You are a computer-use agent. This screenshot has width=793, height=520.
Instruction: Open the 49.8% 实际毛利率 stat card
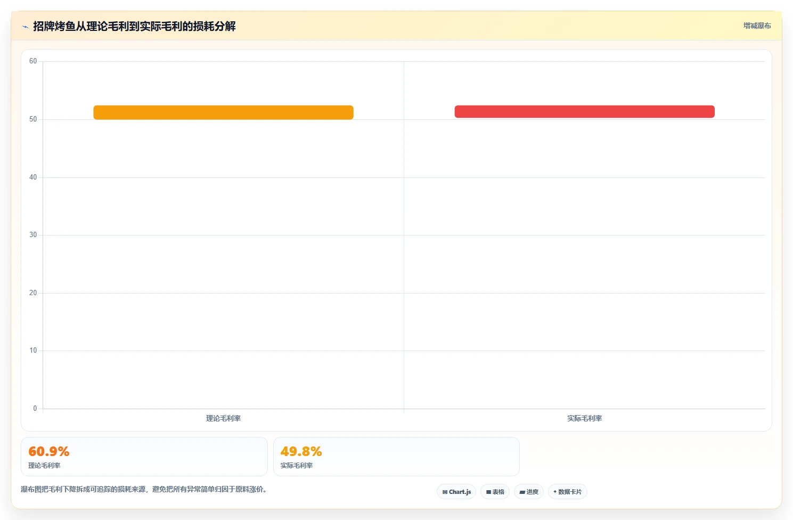point(396,457)
